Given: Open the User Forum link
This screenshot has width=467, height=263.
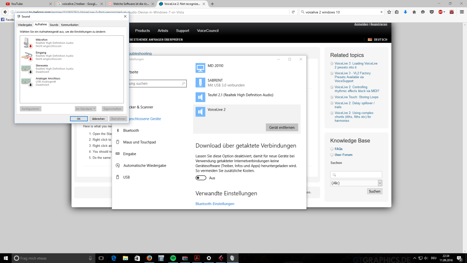Looking at the screenshot, I should click(x=343, y=155).
